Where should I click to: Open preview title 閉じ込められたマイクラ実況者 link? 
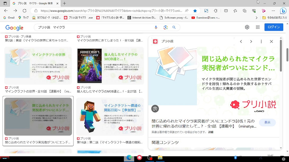[x=204, y=124]
